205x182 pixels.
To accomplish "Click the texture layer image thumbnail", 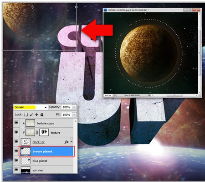I will pyautogui.click(x=30, y=132).
